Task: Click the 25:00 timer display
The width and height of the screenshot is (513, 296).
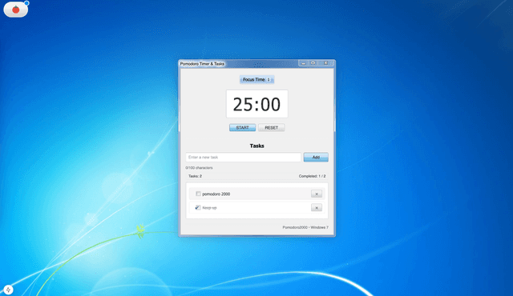Action: click(256, 104)
